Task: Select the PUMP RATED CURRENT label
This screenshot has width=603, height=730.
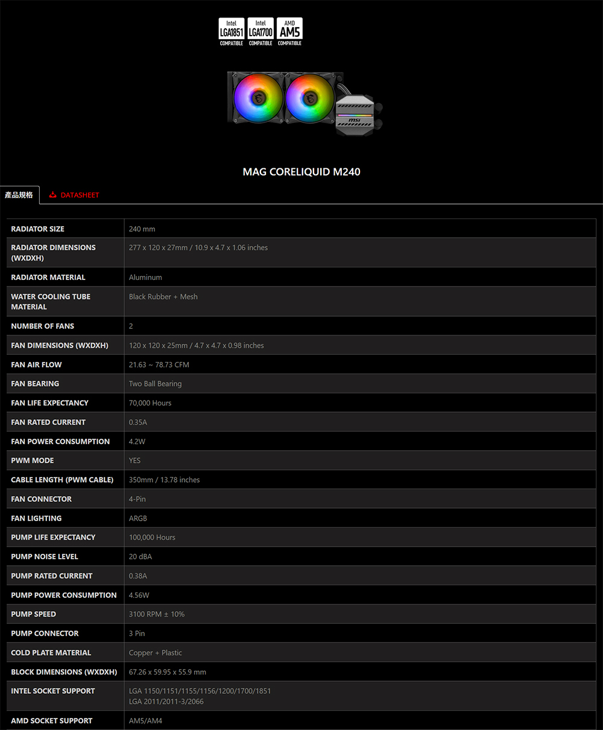Action: (52, 576)
